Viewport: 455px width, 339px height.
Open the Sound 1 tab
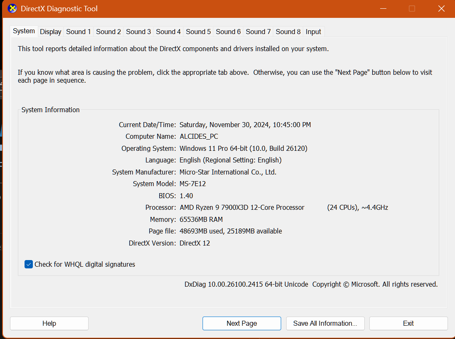tap(78, 32)
